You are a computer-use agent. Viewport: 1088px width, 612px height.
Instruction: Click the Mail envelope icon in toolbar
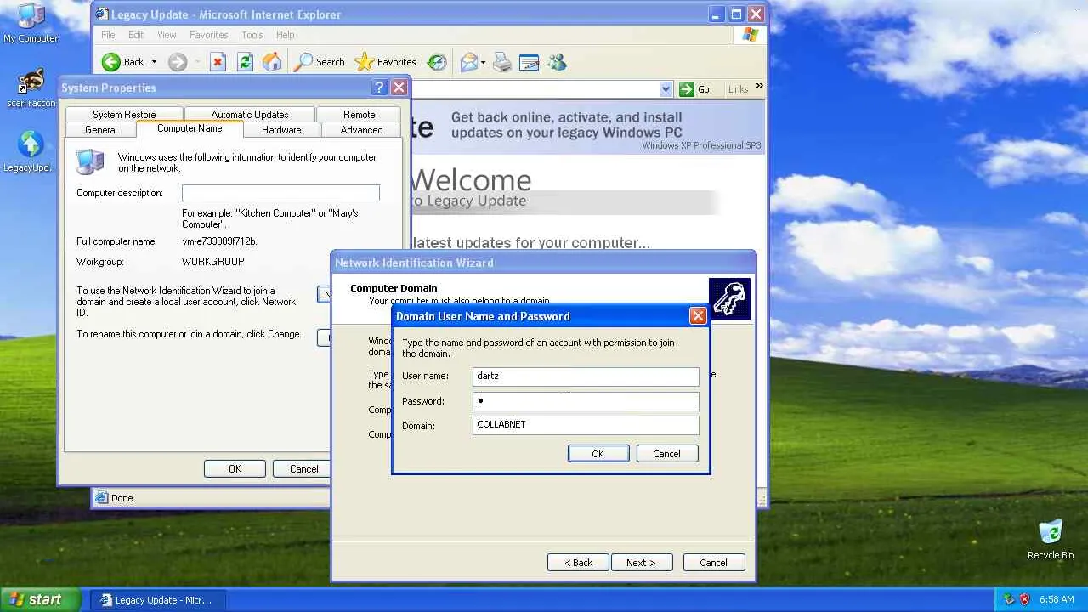pos(468,62)
